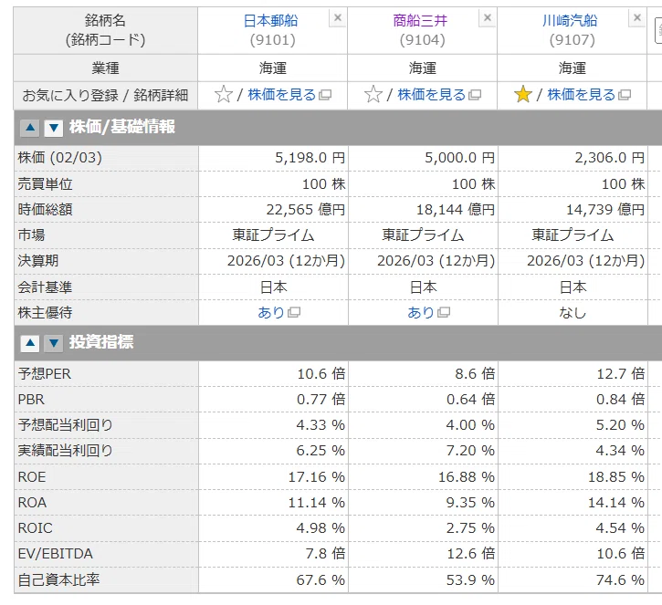Select the 18,144 億円 market cap value
662x605 pixels.
click(456, 210)
